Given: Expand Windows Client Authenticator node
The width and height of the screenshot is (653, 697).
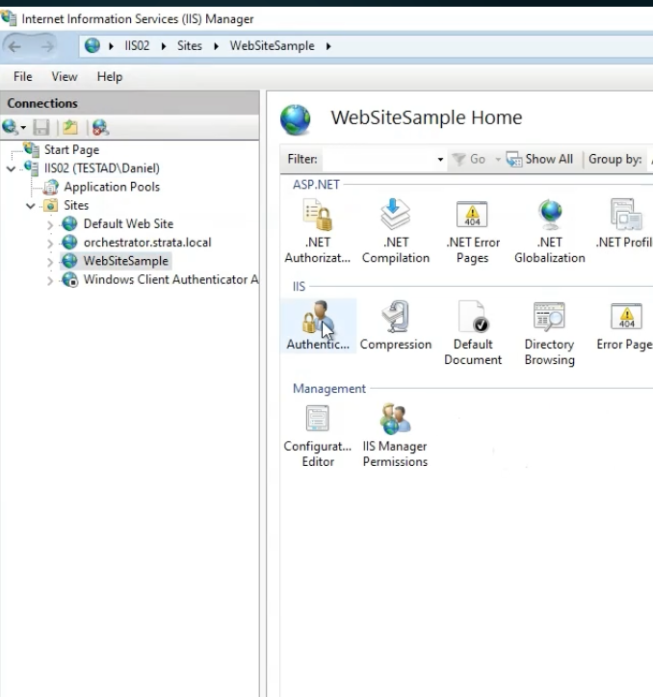Looking at the screenshot, I should (x=50, y=280).
